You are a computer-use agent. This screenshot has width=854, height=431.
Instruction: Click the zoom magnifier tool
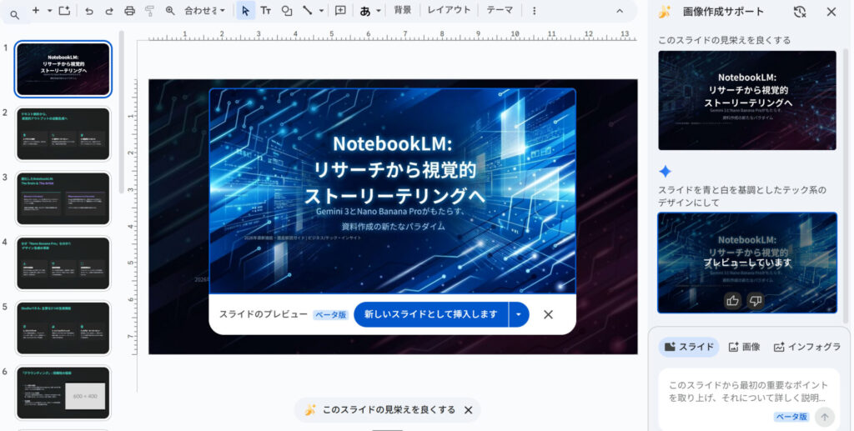click(x=170, y=10)
